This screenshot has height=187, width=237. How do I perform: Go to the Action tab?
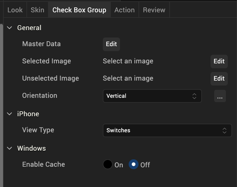(x=124, y=10)
